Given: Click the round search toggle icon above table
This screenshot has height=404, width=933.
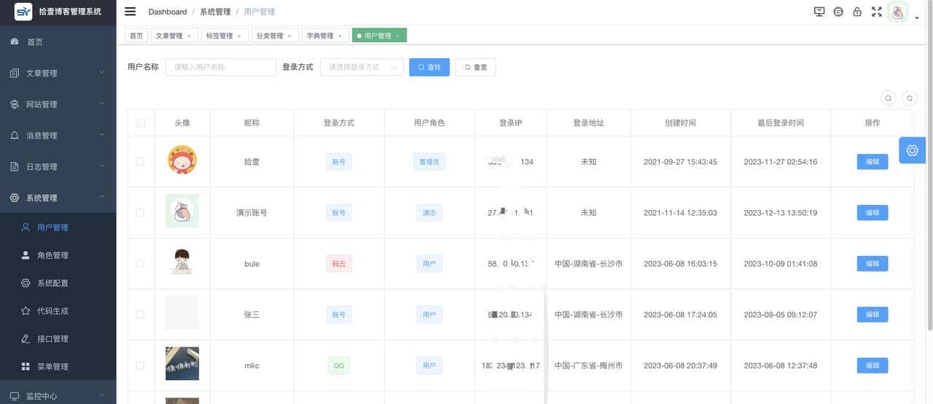Looking at the screenshot, I should 889,98.
